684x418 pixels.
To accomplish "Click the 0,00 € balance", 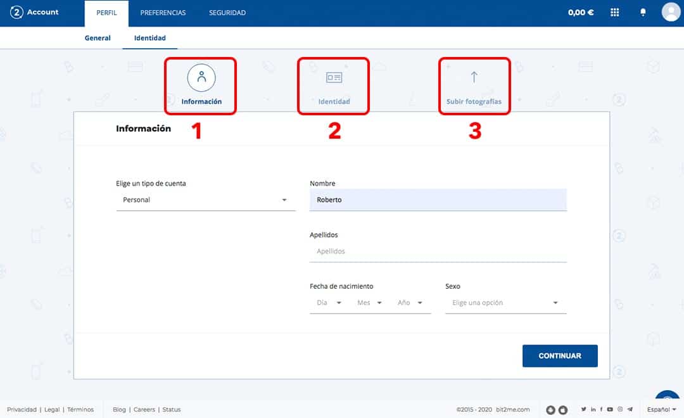I will (x=581, y=13).
